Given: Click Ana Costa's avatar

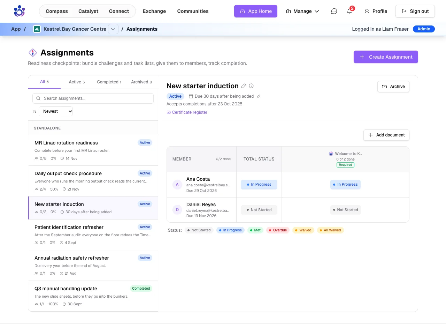Looking at the screenshot, I should point(177,185).
